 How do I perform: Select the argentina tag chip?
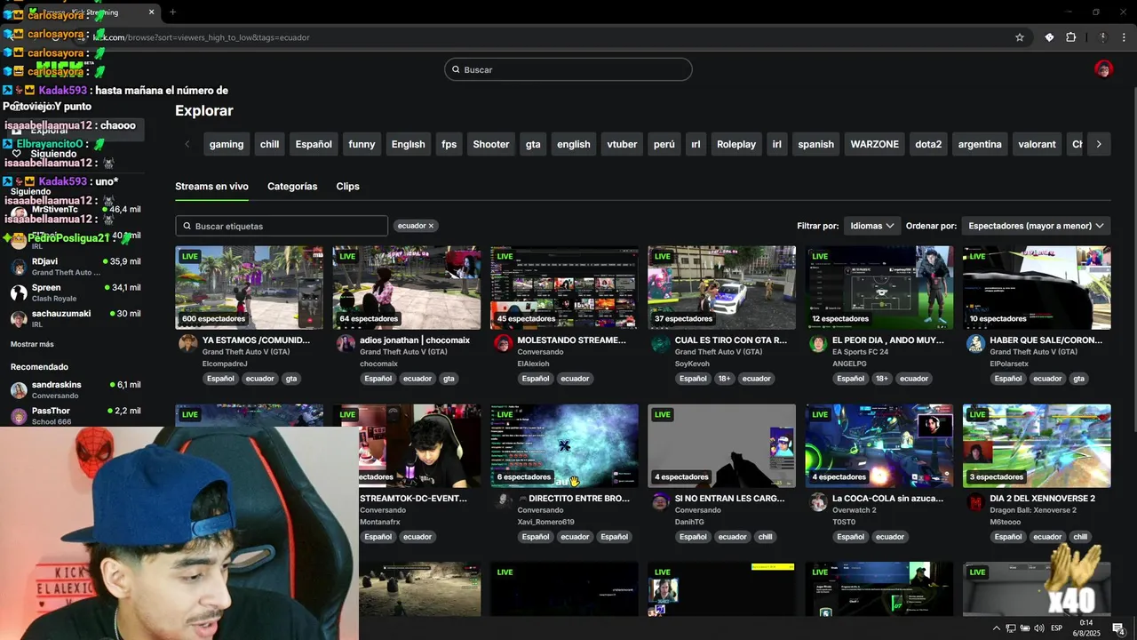coord(980,144)
